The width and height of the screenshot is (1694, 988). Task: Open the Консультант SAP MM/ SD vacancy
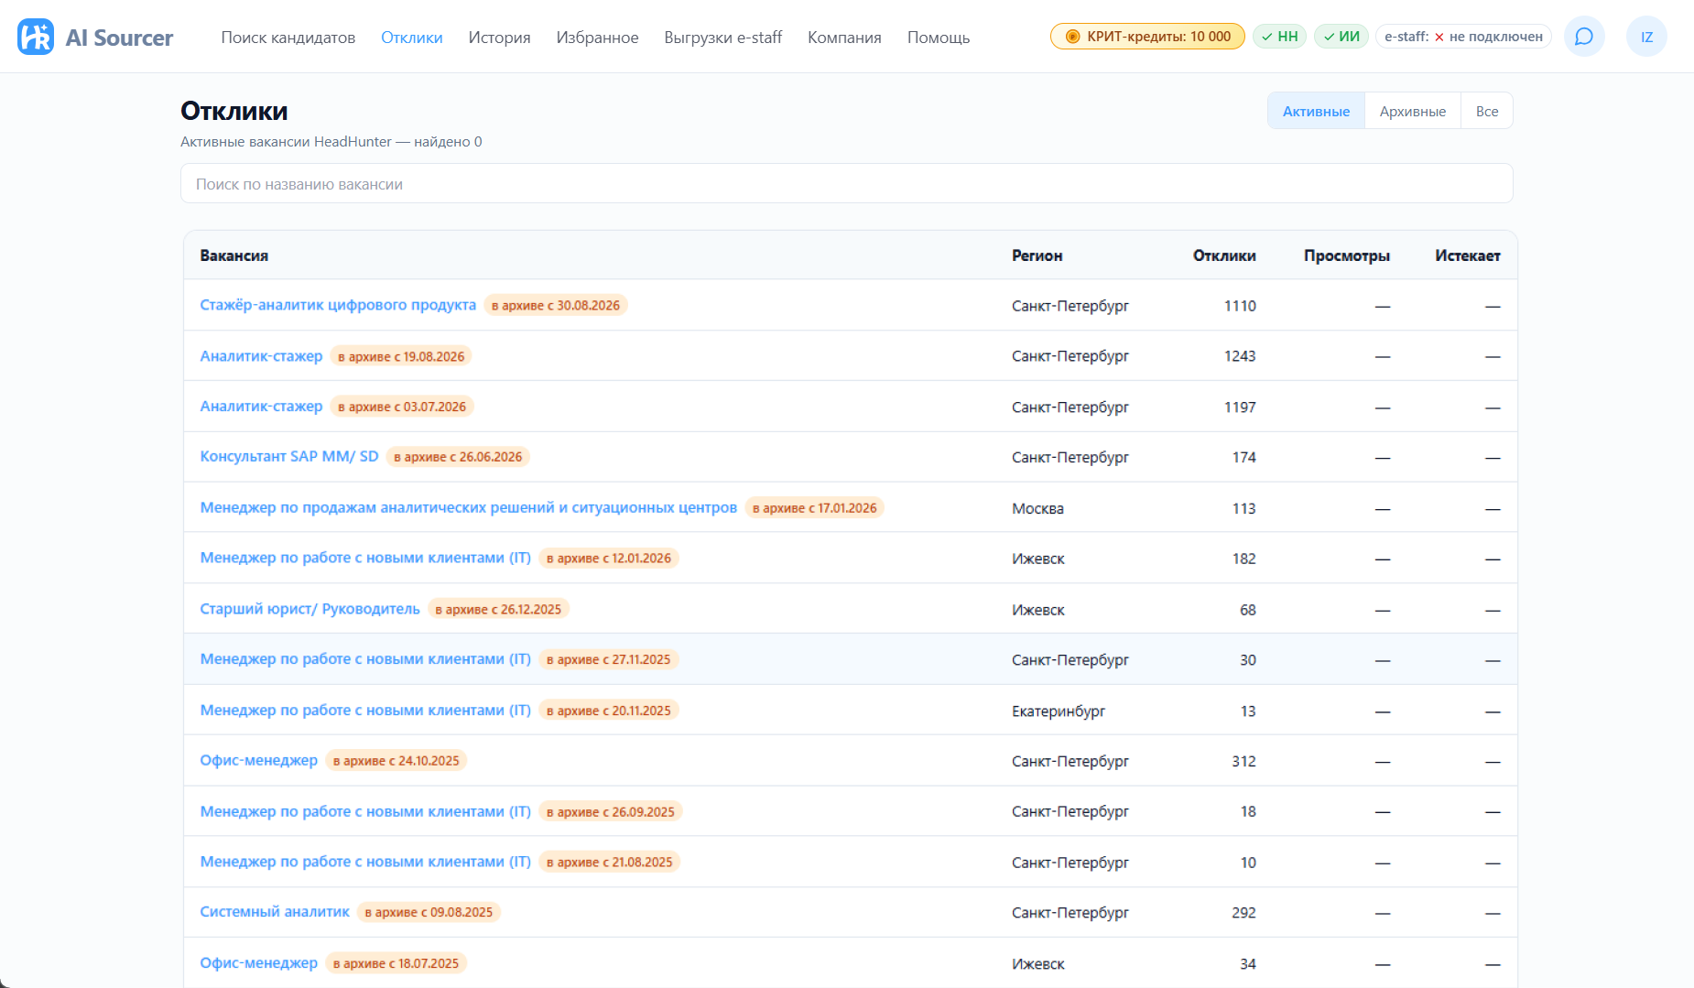(289, 456)
